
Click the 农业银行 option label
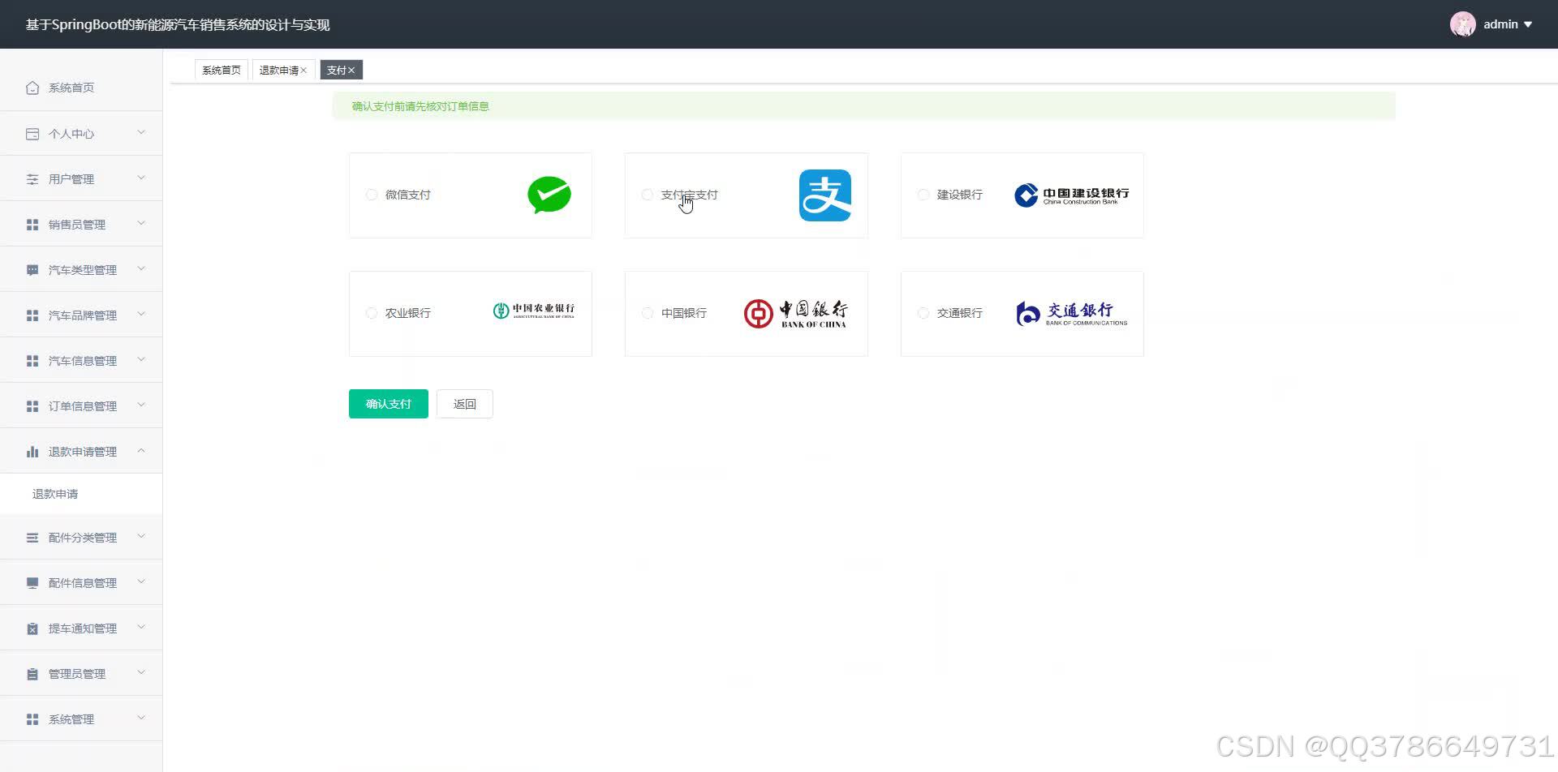[408, 313]
